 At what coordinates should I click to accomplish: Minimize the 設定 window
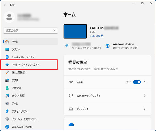(x=133, y=3)
